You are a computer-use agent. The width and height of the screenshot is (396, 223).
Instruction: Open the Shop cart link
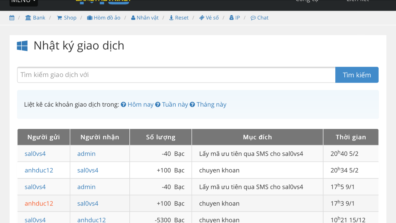click(x=67, y=18)
